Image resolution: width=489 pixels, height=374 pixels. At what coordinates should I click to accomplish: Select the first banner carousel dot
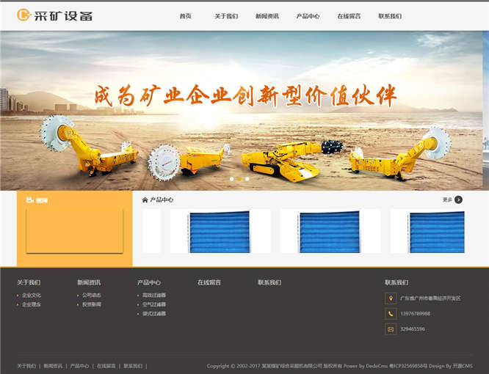pyautogui.click(x=232, y=179)
